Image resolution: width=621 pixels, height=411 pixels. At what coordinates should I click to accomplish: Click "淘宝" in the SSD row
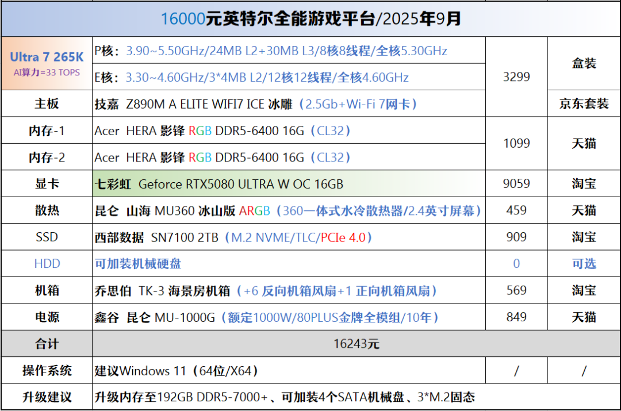tap(584, 237)
